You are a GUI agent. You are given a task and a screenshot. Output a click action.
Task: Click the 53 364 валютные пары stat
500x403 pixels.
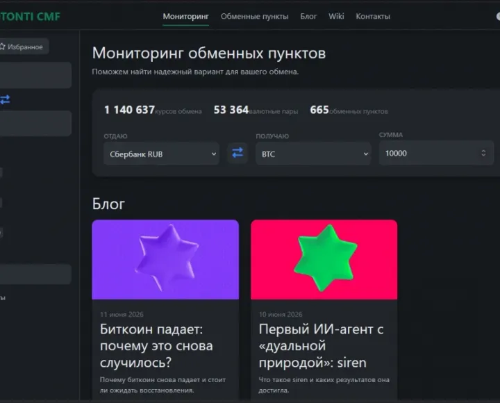coord(256,110)
